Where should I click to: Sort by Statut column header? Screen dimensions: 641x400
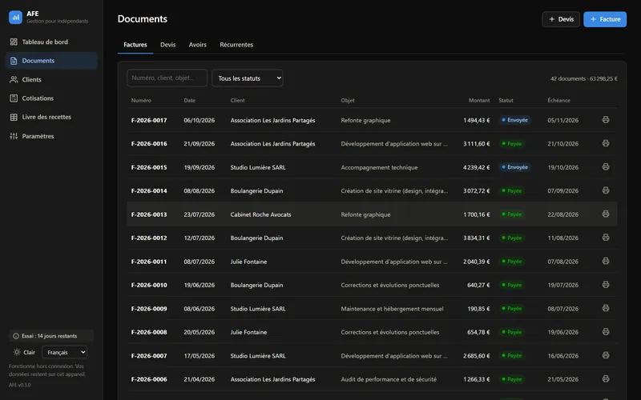click(x=506, y=101)
